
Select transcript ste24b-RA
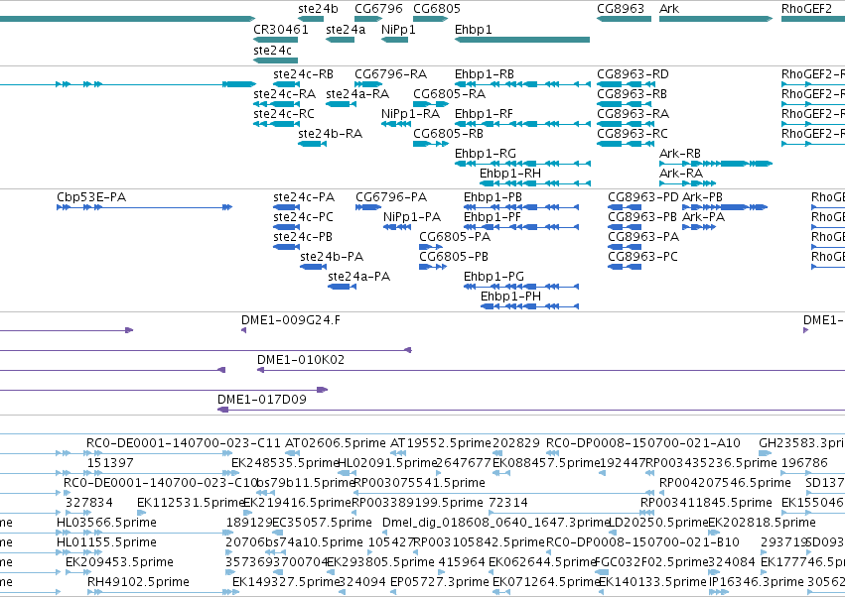[x=331, y=134]
